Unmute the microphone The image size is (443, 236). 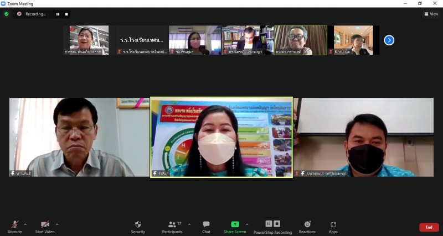(15, 227)
